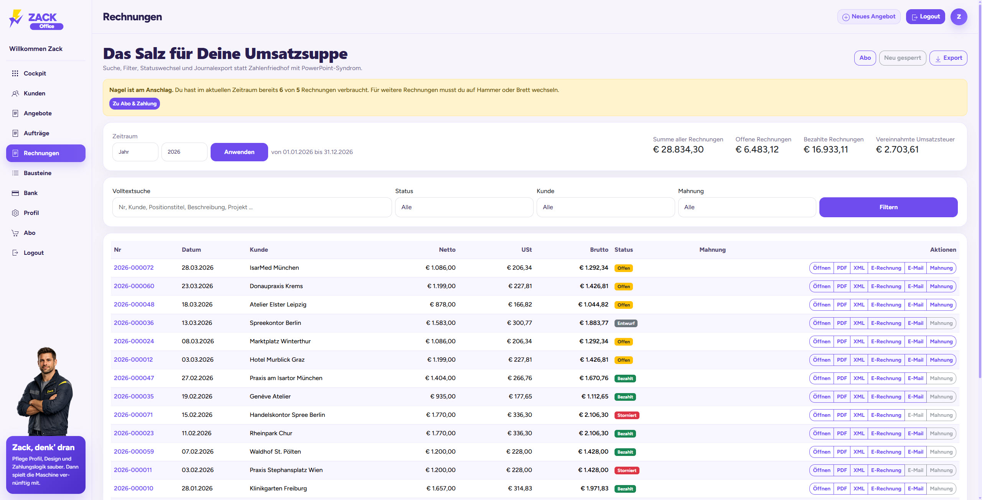The height and width of the screenshot is (500, 982).
Task: Open the Status filter dropdown
Action: (x=464, y=207)
